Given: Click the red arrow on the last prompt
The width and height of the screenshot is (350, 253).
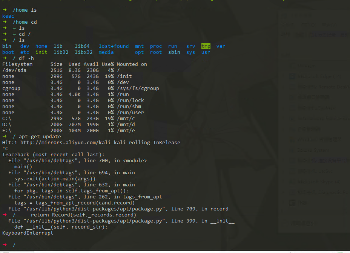Looking at the screenshot, I should (4, 245).
